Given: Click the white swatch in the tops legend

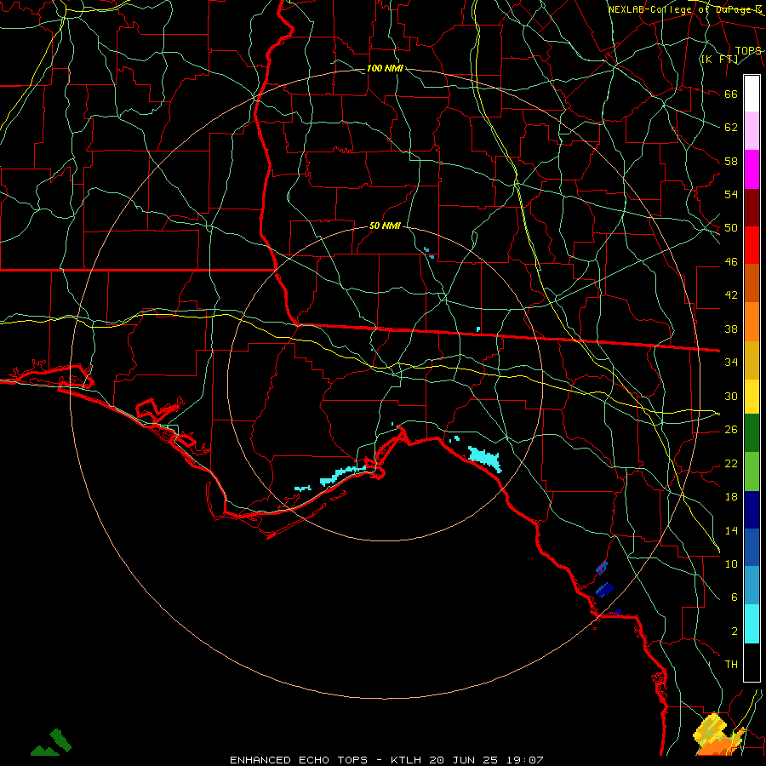Looking at the screenshot, I should coord(752,94).
